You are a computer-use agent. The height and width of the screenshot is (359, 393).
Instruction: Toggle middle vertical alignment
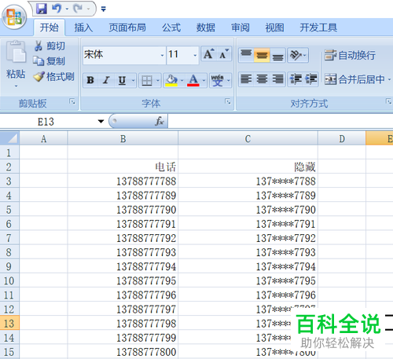point(262,55)
